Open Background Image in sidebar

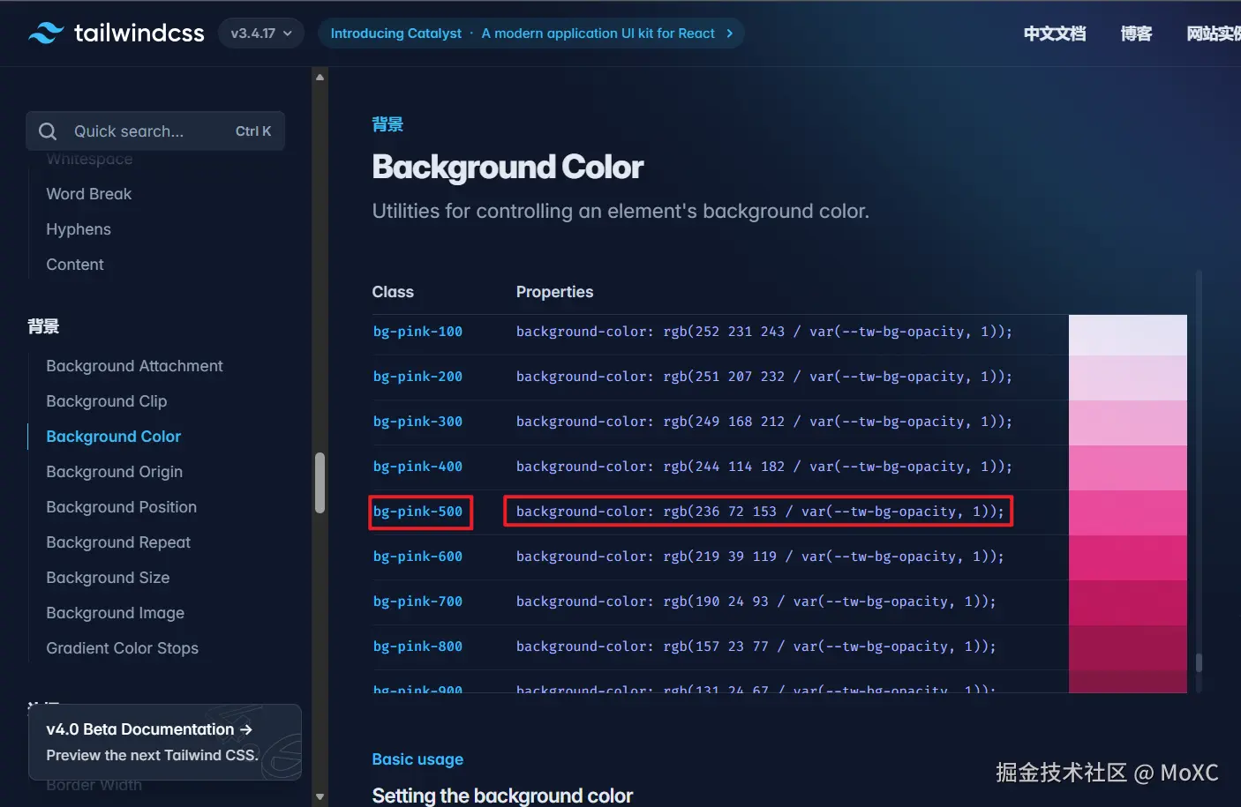pyautogui.click(x=116, y=613)
